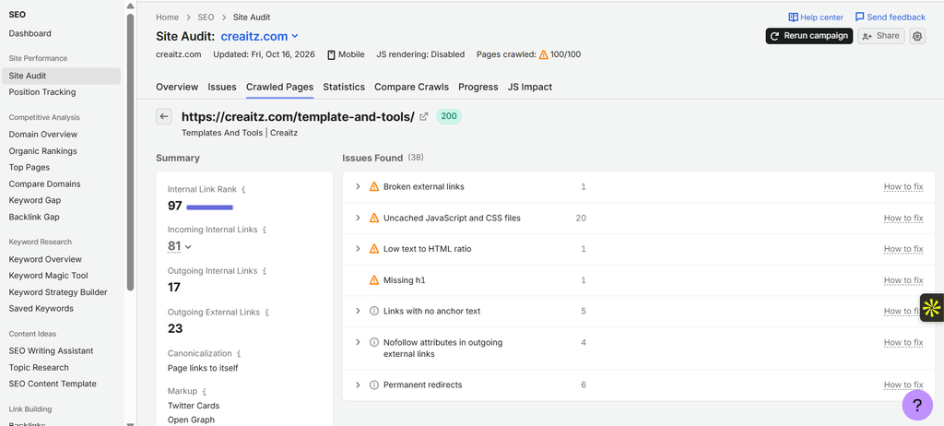Expand the Low text to HTML ratio issue

pyautogui.click(x=358, y=249)
